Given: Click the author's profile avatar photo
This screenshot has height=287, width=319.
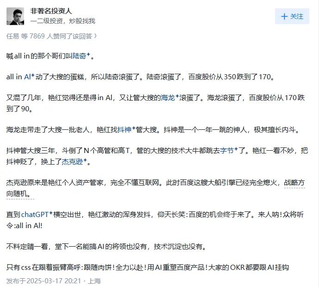Looking at the screenshot, I should point(15,16).
